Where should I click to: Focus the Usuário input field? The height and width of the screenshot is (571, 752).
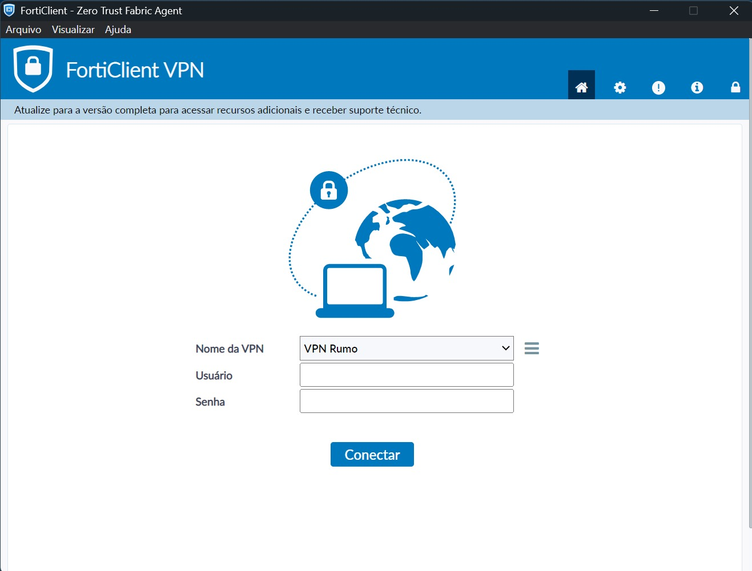coord(407,375)
